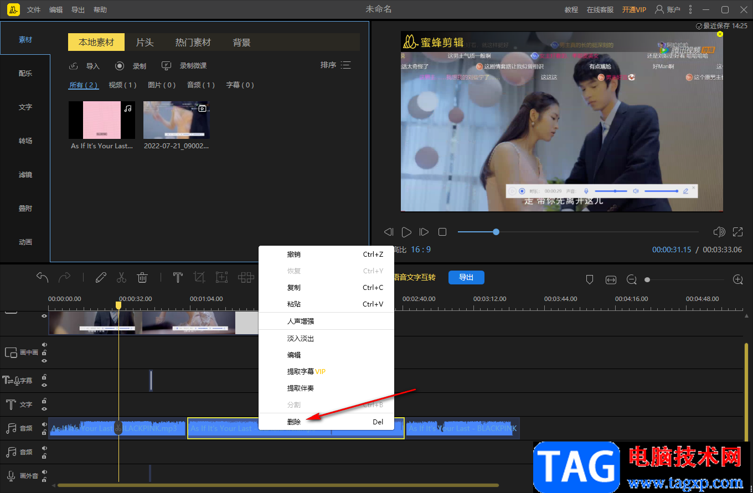The width and height of the screenshot is (753, 493).
Task: Choose 删除 from the context menu
Action: (x=294, y=422)
